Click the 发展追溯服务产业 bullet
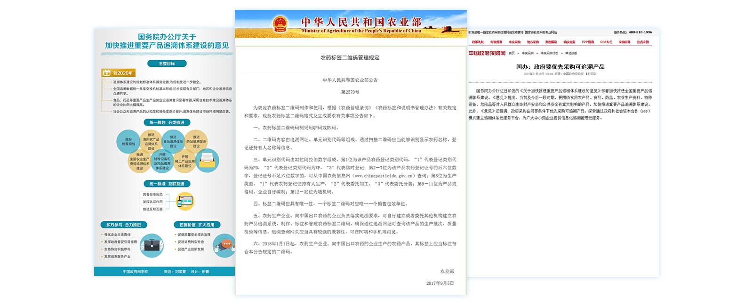The height and width of the screenshot is (306, 753). tap(117, 257)
